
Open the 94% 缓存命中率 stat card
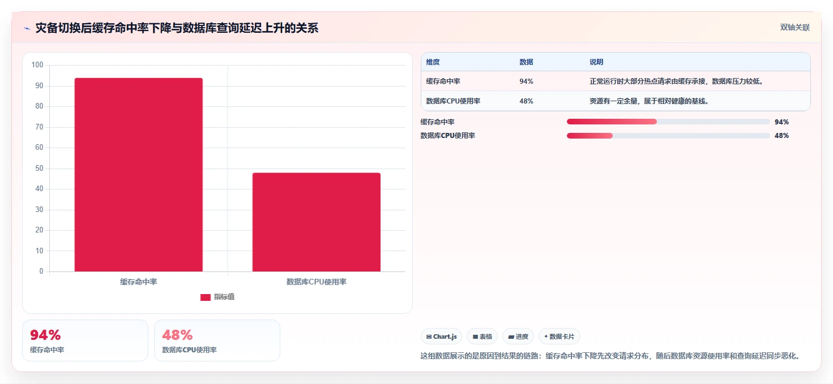pos(85,340)
